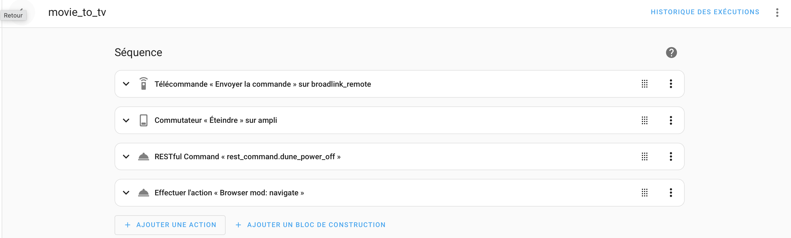791x238 pixels.
Task: Open Historique des exécutions
Action: (x=705, y=12)
